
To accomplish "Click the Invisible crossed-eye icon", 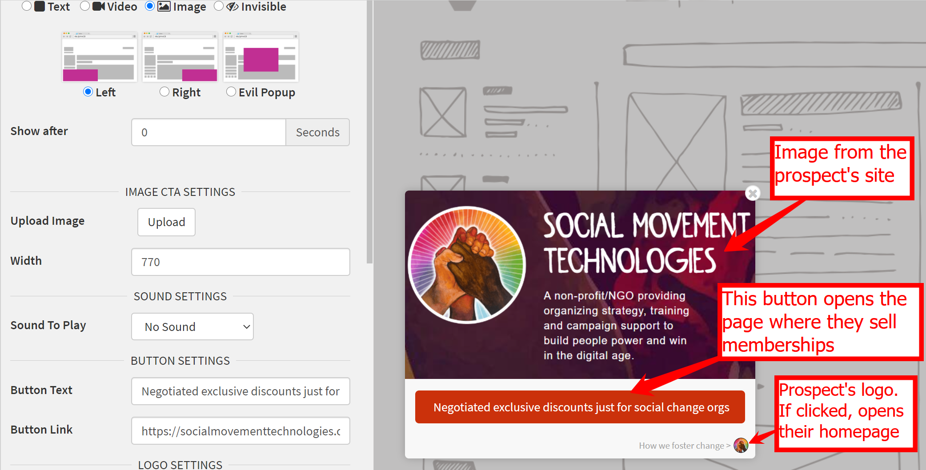I will pos(233,7).
